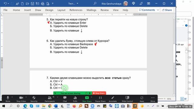Click the Comments button
Screen dimensions: 194x109
[x=147, y=10]
